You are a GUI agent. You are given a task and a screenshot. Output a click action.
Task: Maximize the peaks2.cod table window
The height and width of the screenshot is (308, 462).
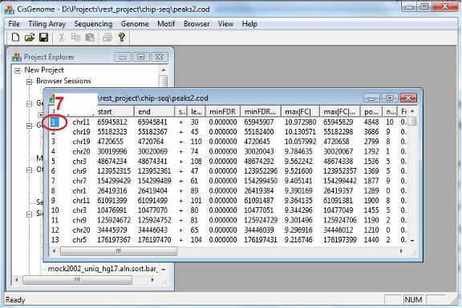(x=390, y=98)
